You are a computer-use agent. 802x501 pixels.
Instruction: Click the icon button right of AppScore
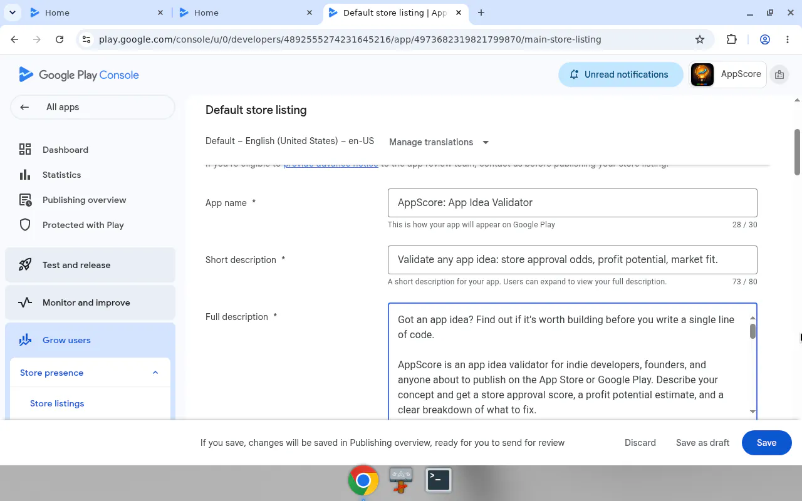click(x=779, y=75)
